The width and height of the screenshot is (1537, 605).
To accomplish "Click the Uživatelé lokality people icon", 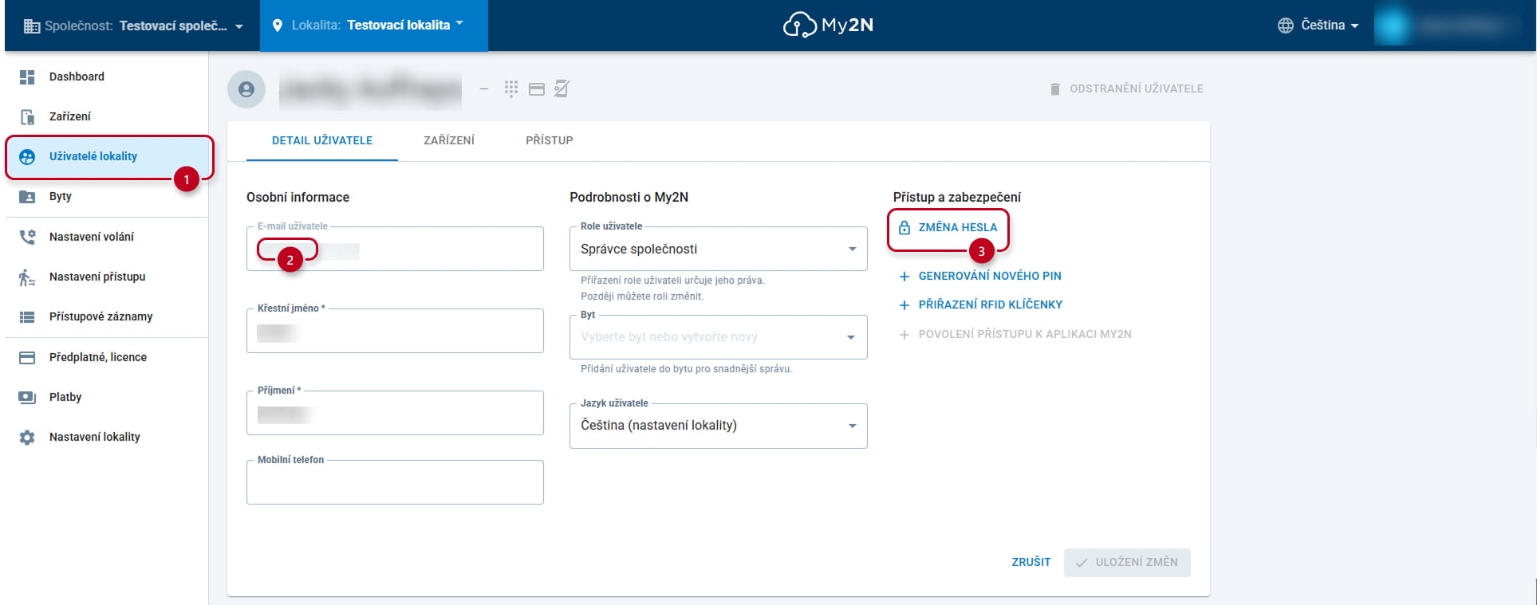I will [x=27, y=157].
